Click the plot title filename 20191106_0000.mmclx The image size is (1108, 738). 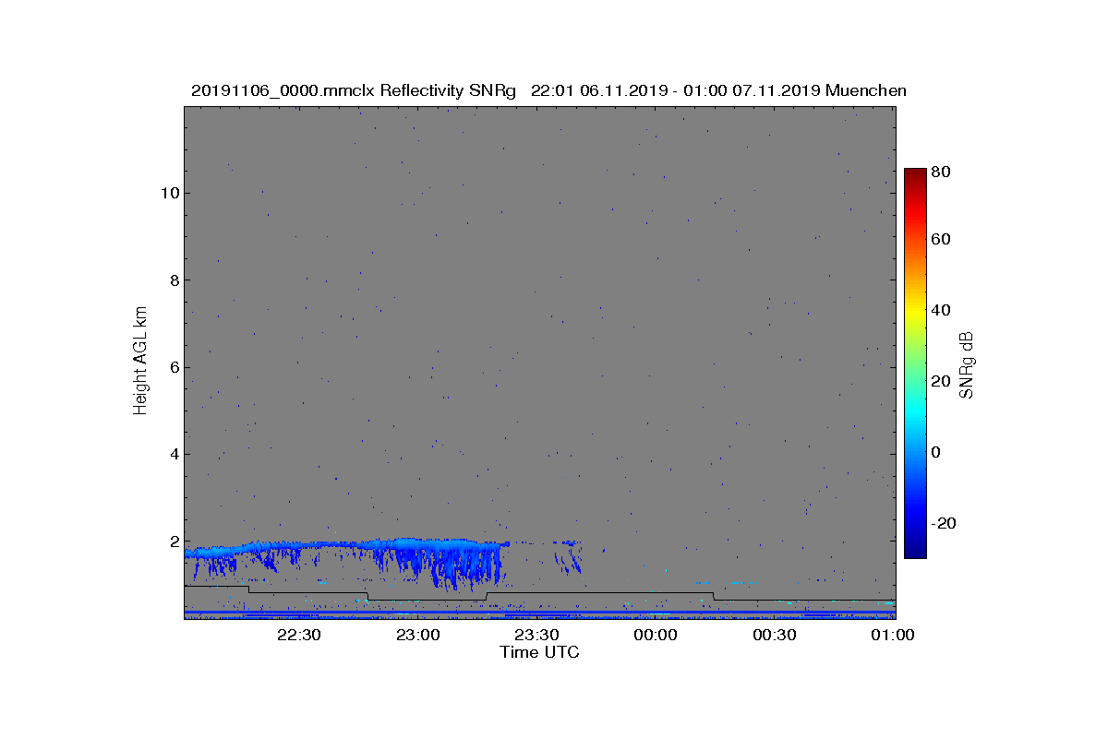tap(283, 90)
